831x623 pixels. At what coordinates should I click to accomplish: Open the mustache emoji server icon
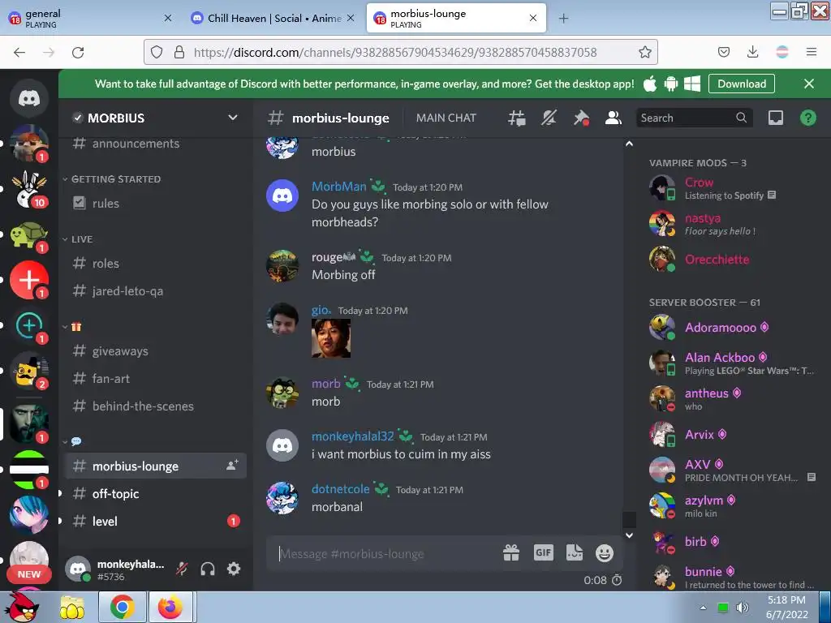point(29,371)
